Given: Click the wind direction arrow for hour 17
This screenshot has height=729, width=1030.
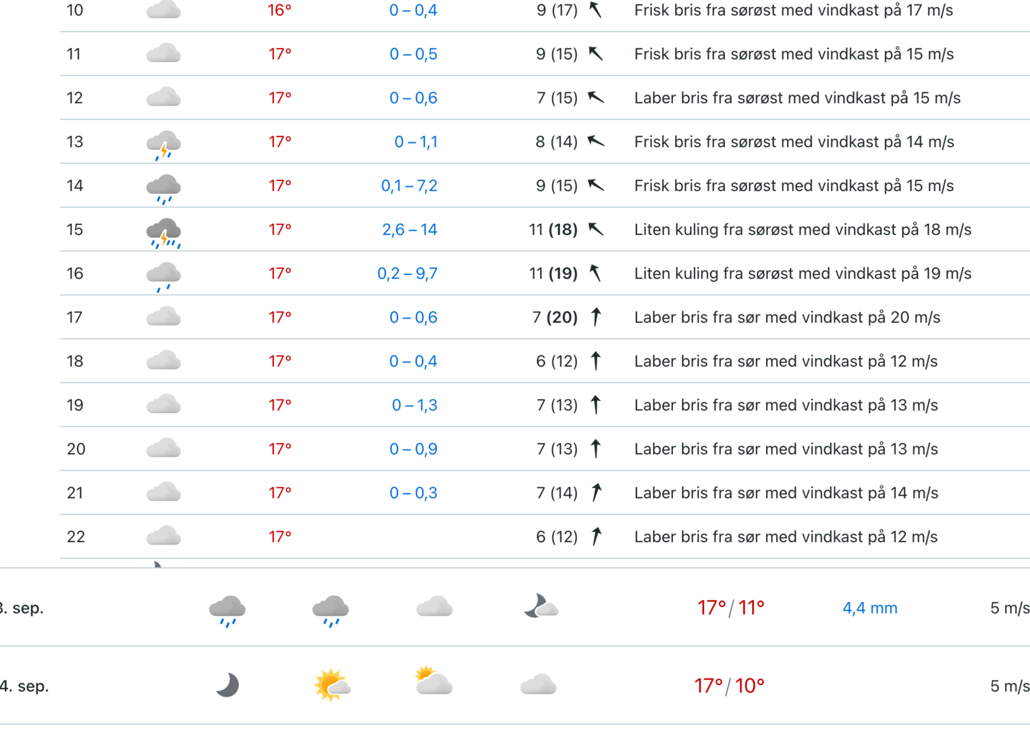Looking at the screenshot, I should [x=596, y=317].
